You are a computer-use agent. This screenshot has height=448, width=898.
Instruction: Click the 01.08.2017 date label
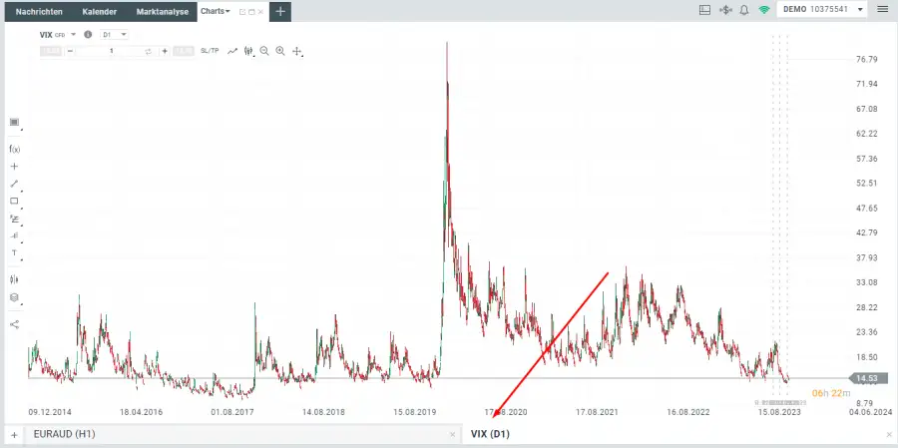pos(231,412)
